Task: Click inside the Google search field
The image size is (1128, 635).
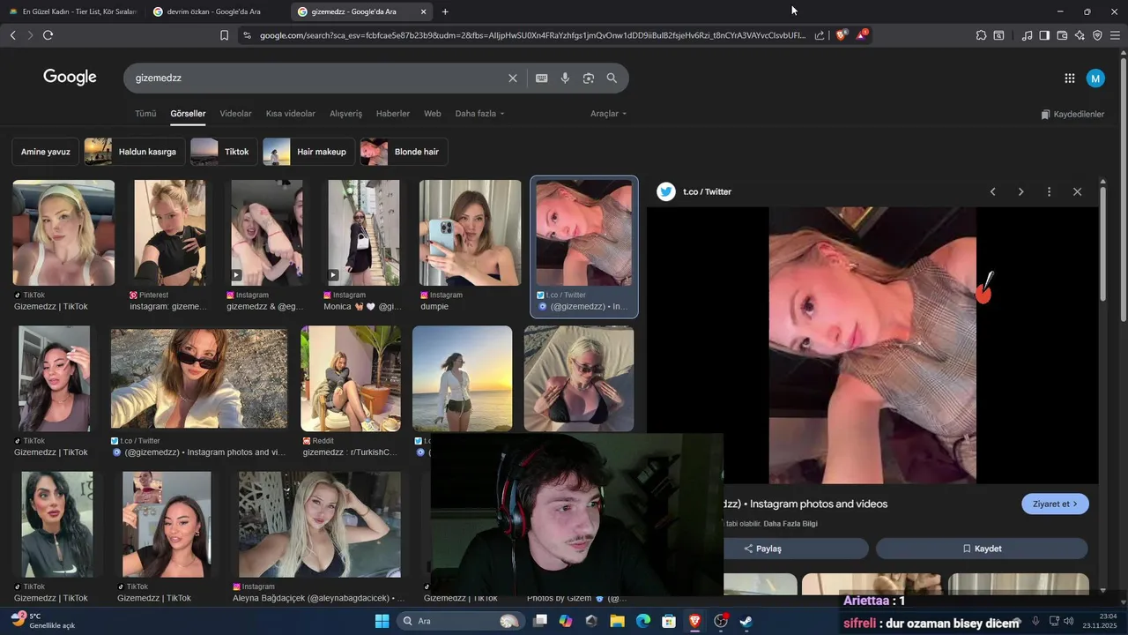Action: tap(317, 78)
